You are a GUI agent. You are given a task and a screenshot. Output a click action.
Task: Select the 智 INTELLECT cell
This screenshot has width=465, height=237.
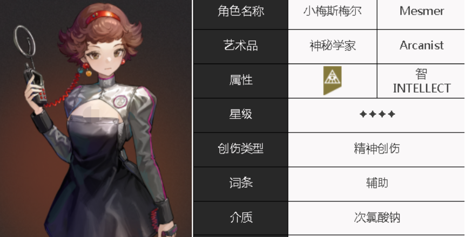(421, 81)
